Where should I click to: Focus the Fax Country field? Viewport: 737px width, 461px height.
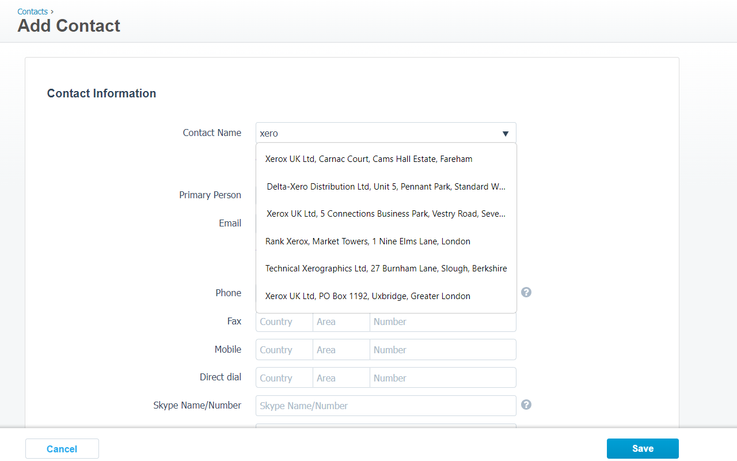(x=284, y=322)
